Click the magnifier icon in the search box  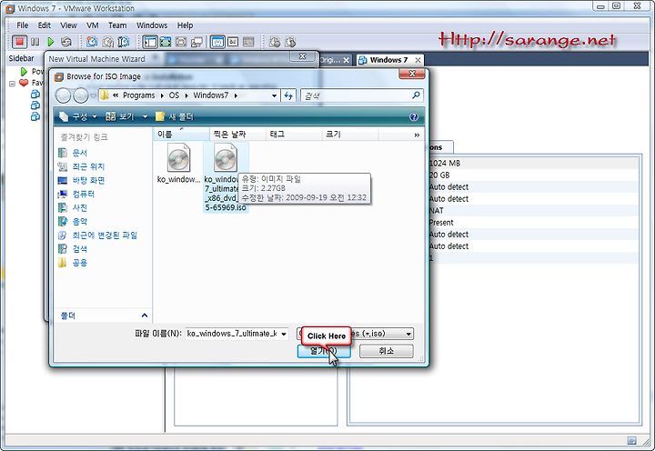point(416,95)
